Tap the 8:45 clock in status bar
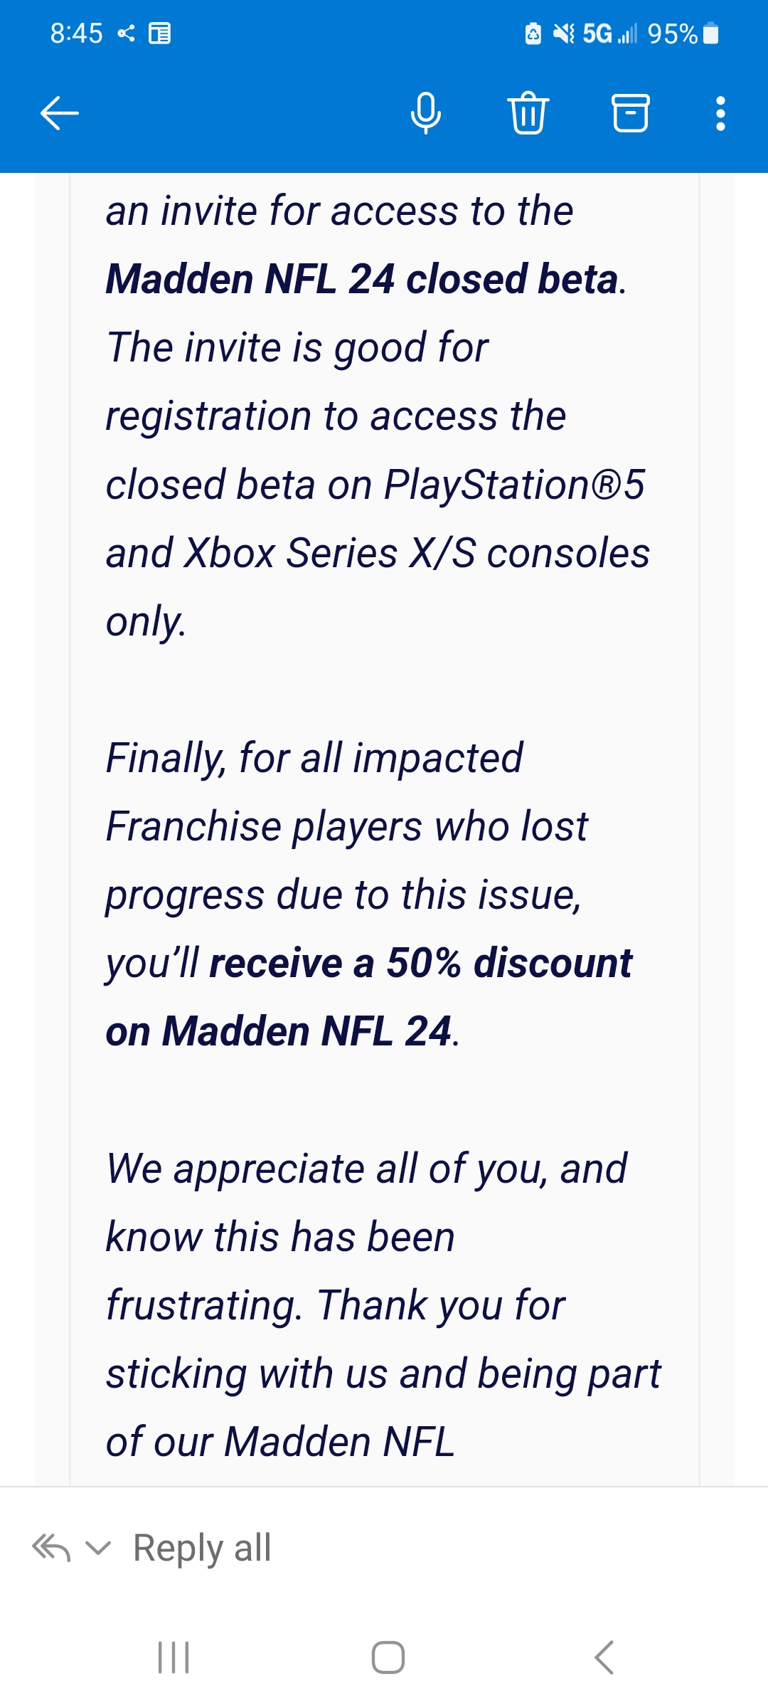The image size is (768, 1708). 76,33
